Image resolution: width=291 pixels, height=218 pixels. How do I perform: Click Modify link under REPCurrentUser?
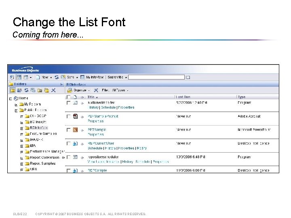pos(142,148)
